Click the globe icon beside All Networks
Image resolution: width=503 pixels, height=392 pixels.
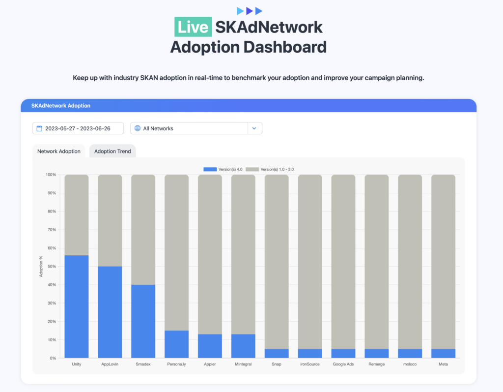tap(138, 128)
